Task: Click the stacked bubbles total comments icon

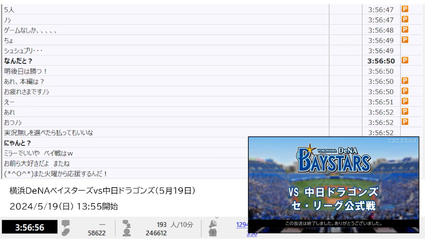Action: coord(66,232)
